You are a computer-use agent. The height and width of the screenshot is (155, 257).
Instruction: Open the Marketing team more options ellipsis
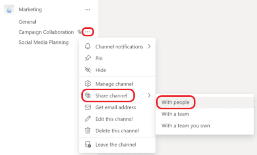click(88, 10)
